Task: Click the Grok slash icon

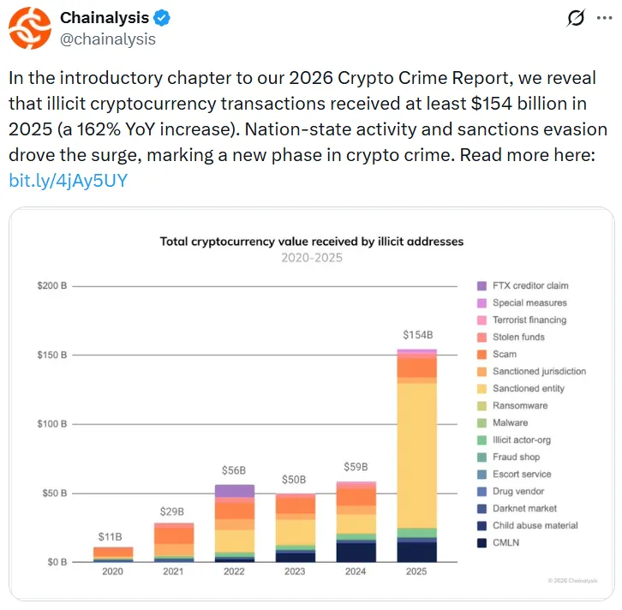Action: pos(577,18)
